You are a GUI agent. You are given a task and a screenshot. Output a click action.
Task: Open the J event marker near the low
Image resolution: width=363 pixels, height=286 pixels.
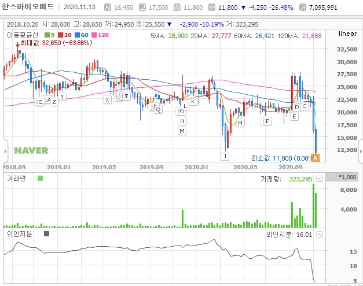pos(225,156)
